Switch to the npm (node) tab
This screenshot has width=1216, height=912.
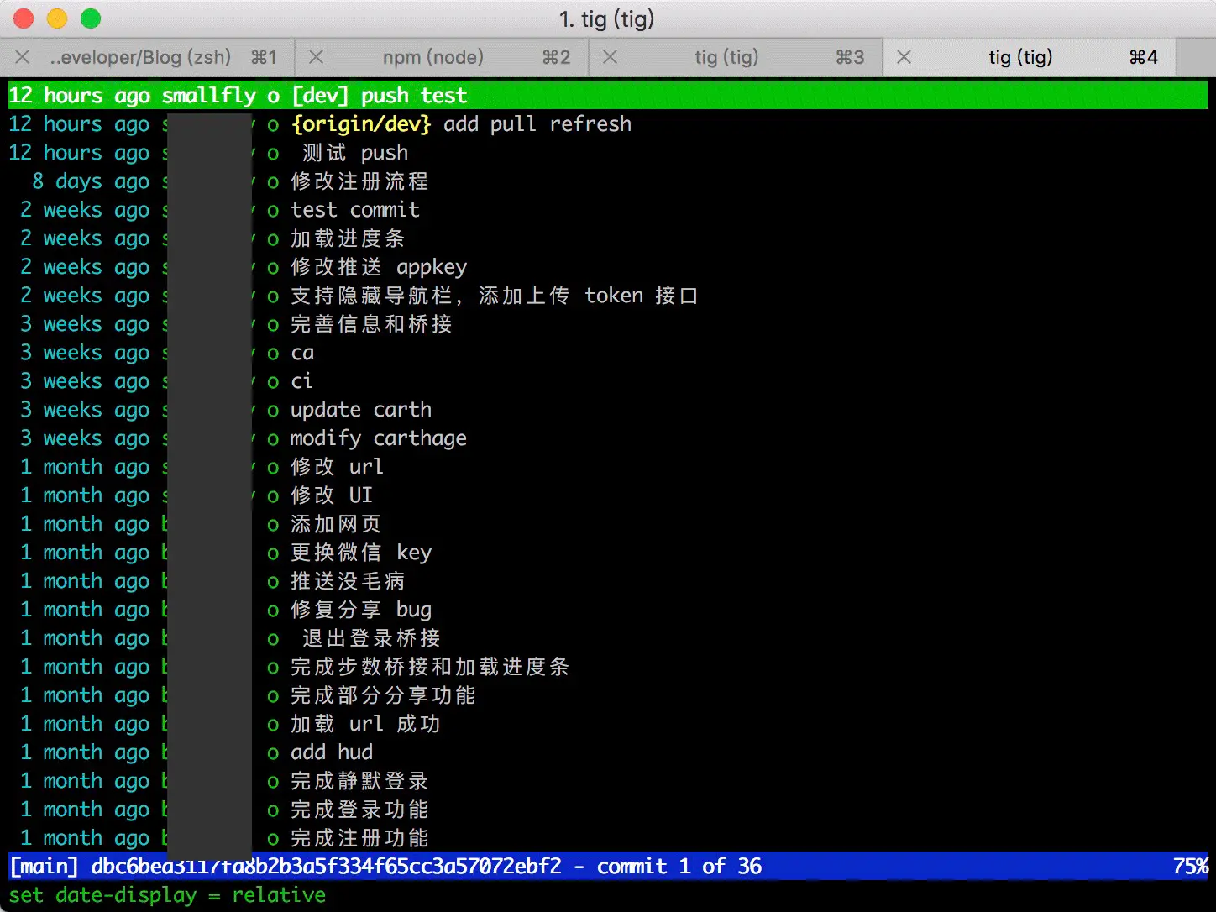pyautogui.click(x=432, y=57)
